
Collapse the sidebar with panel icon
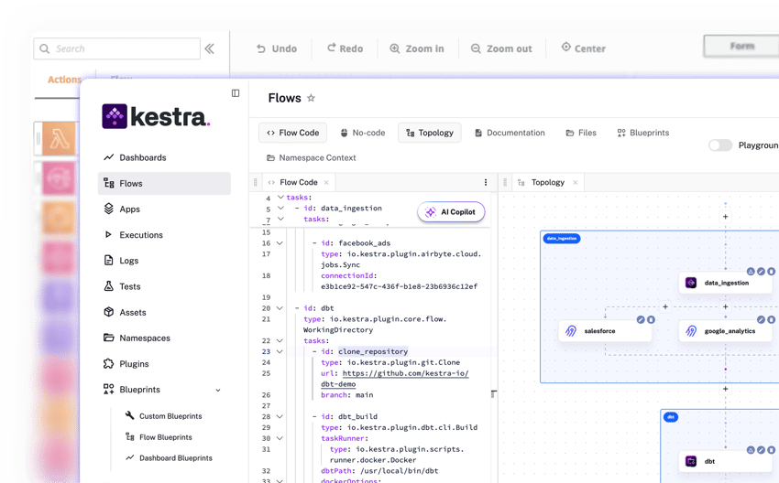tap(236, 93)
